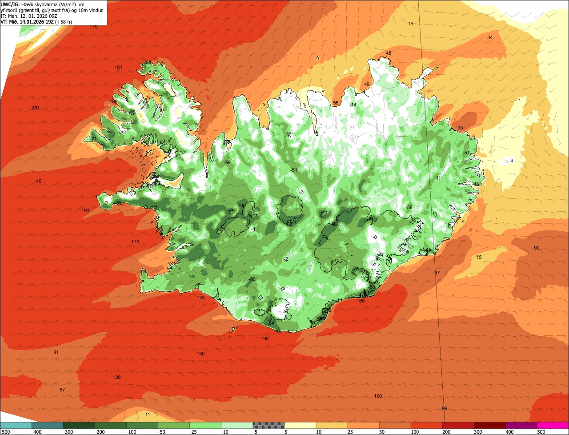Choose the crimson swatch between 200 and 300

pyautogui.click(x=458, y=425)
